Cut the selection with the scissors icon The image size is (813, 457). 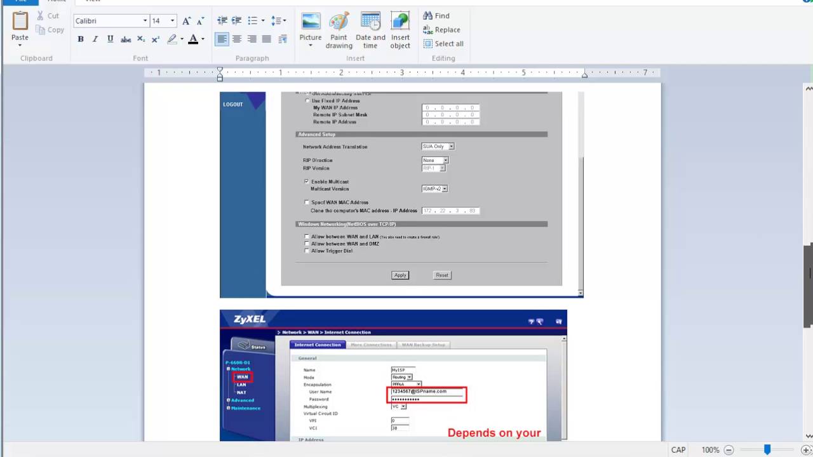click(x=41, y=16)
